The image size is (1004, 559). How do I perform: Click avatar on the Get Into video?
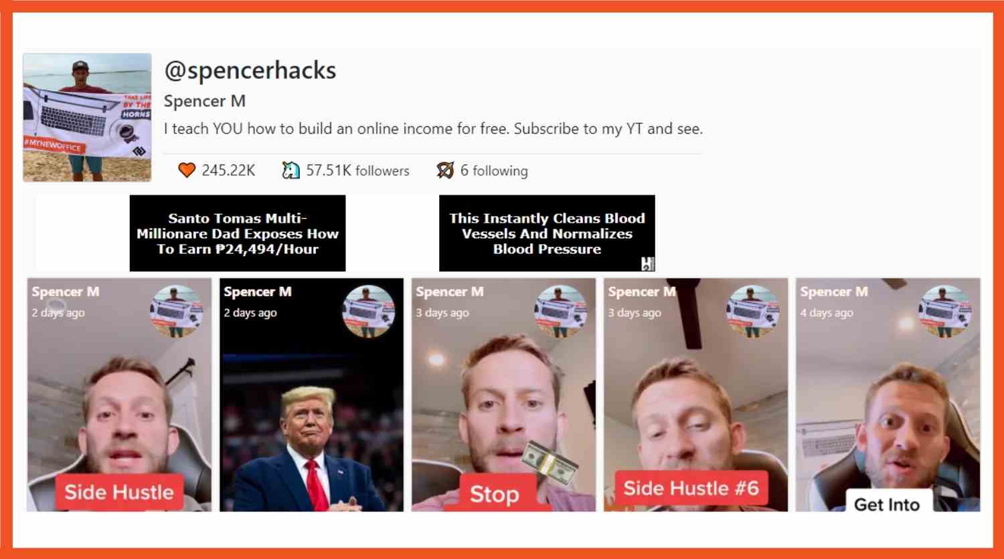tap(944, 311)
